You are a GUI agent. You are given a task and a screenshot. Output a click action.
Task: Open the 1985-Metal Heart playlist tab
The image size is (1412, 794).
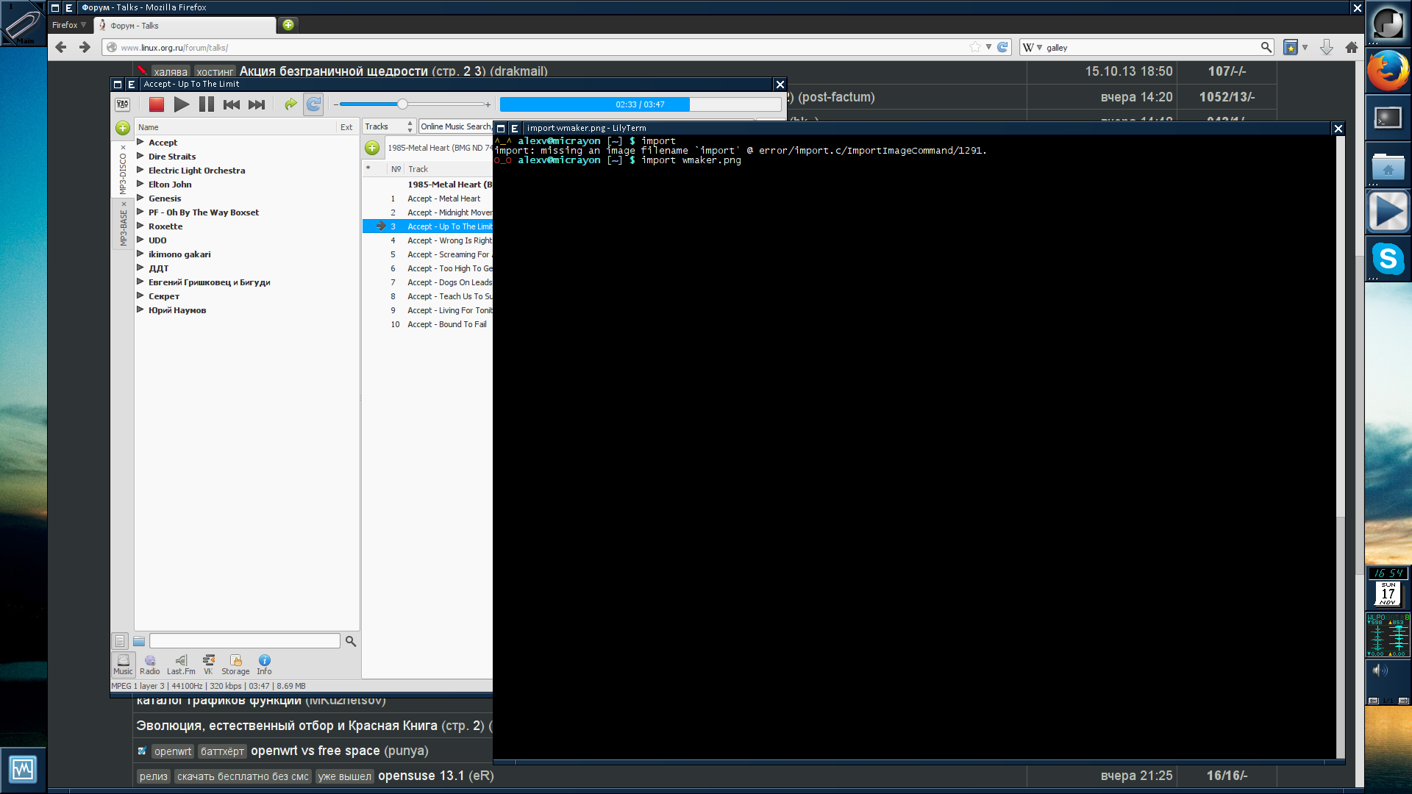439,148
